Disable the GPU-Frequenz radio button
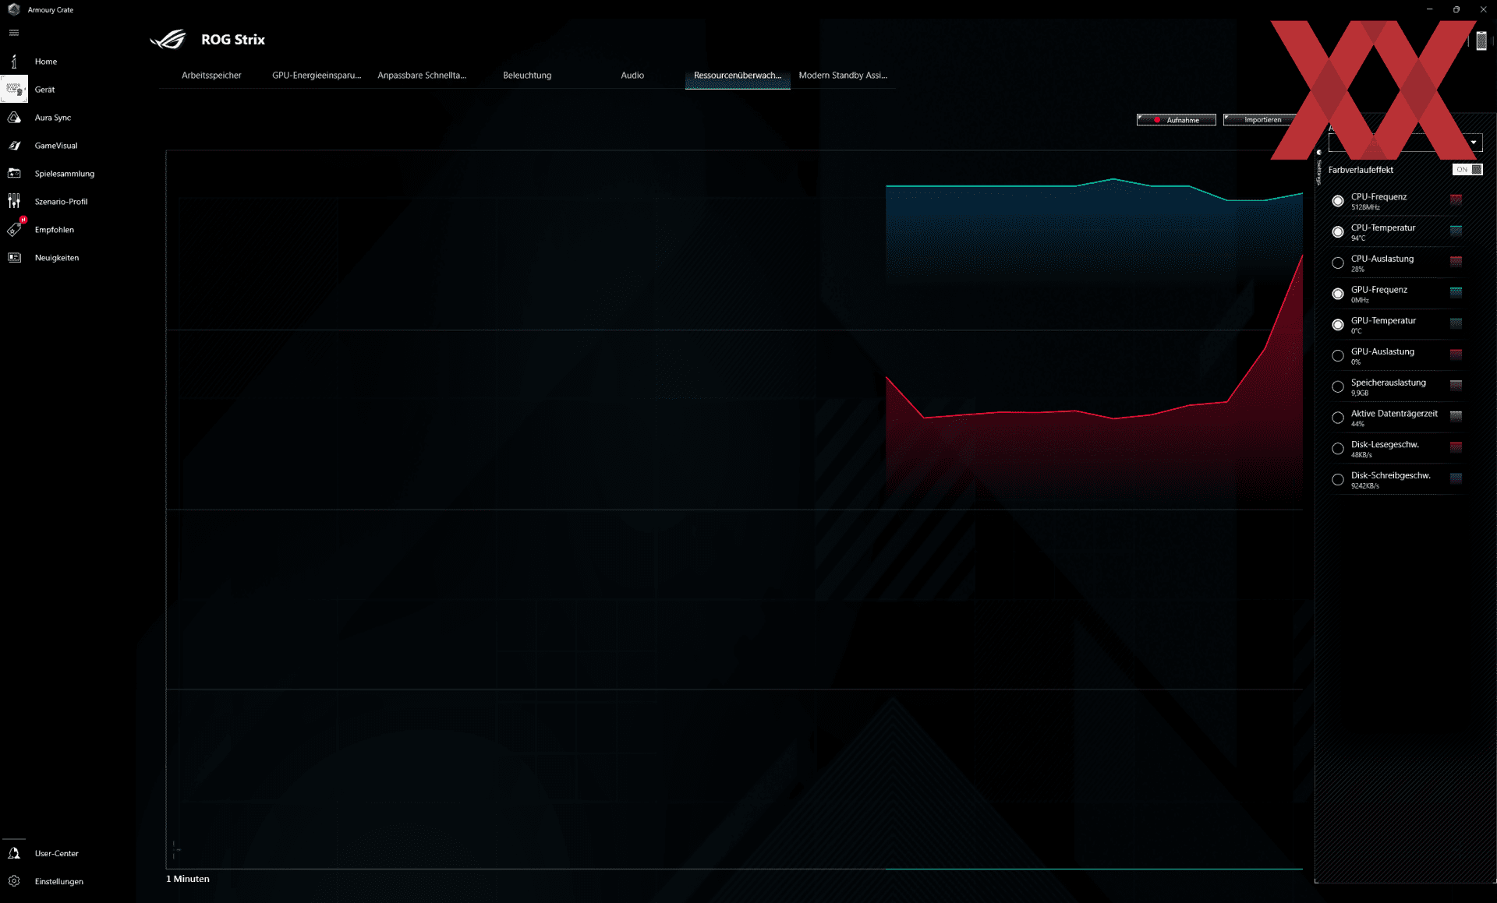The width and height of the screenshot is (1497, 903). coord(1338,294)
